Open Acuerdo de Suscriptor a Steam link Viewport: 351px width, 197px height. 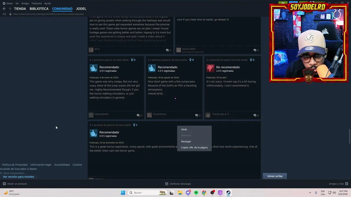point(18,169)
